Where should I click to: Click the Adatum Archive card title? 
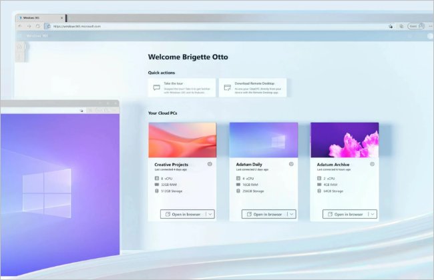click(333, 165)
